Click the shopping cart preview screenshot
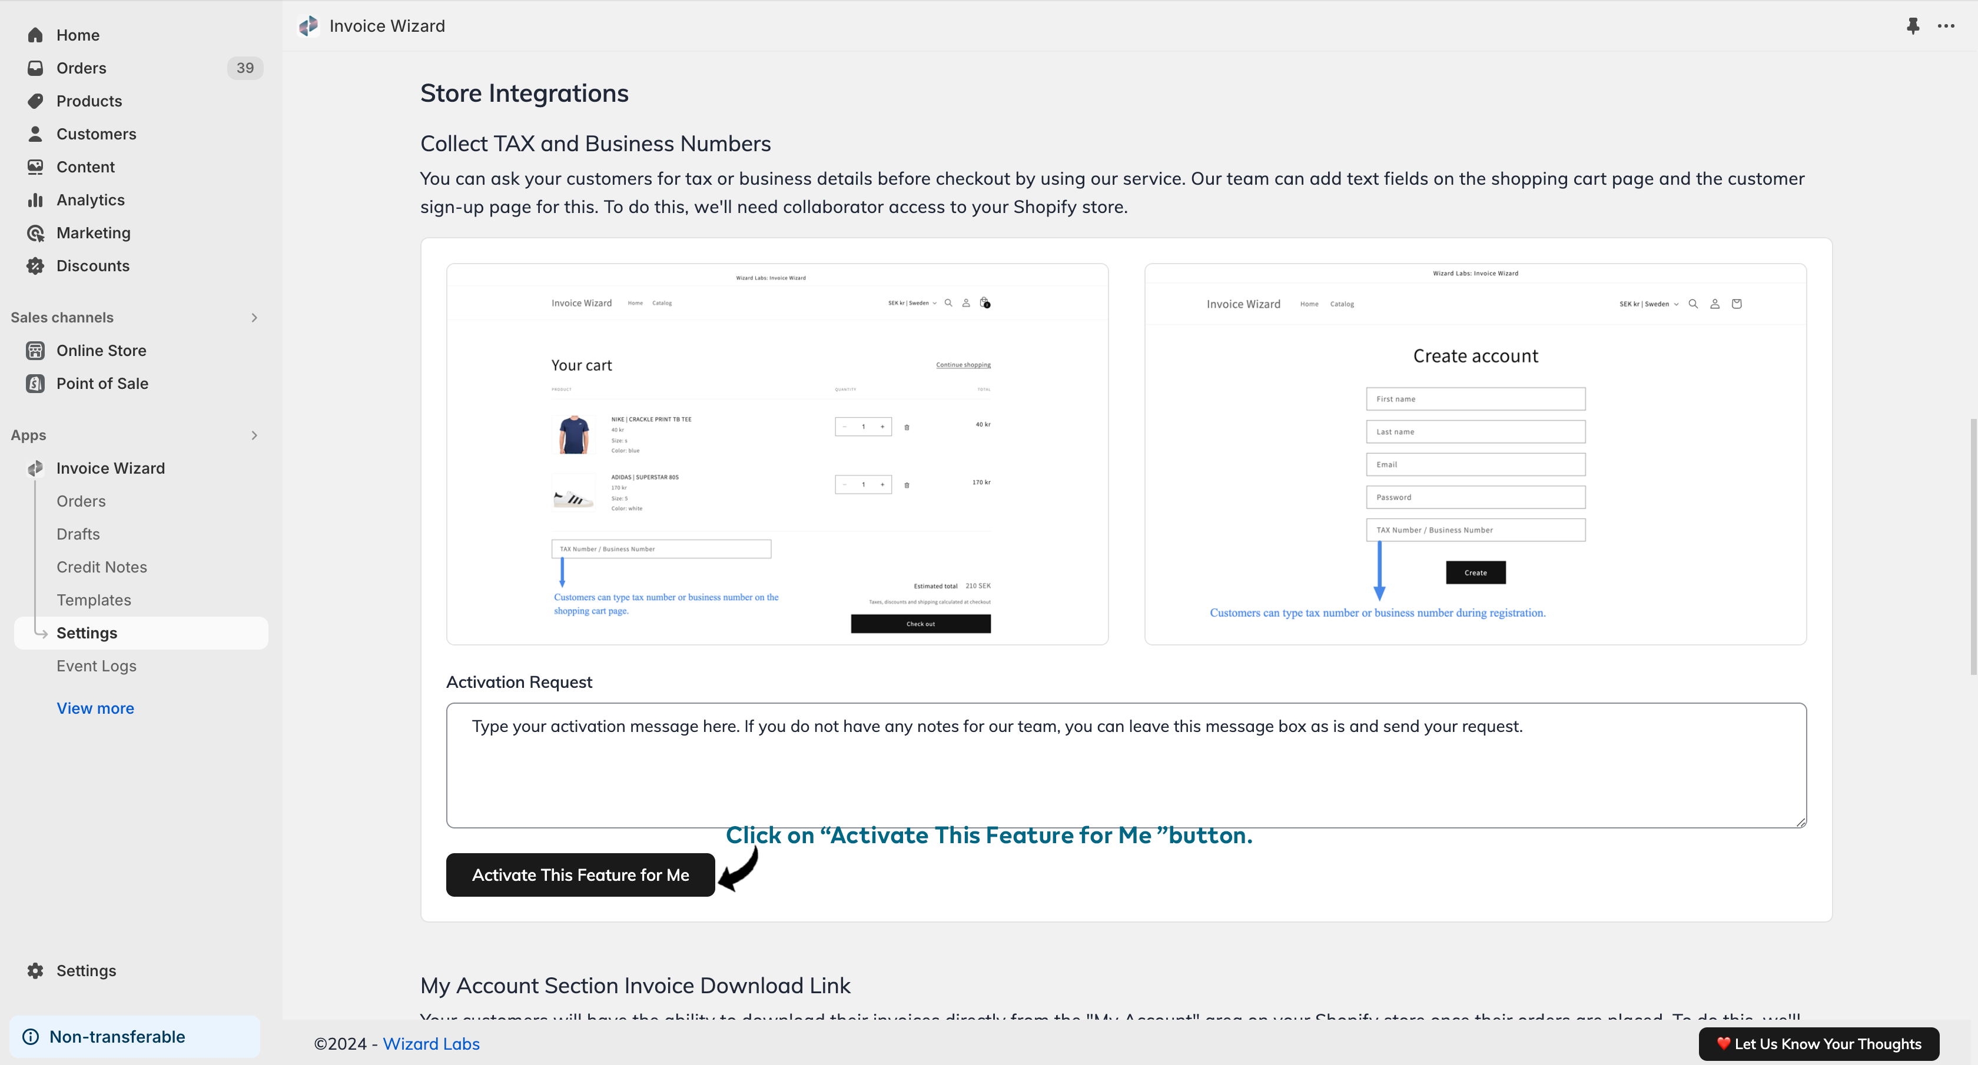This screenshot has height=1065, width=1978. (777, 454)
